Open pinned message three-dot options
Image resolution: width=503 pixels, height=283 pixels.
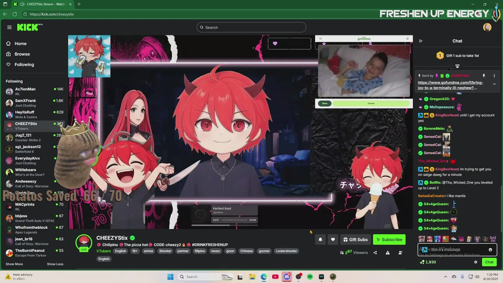494,75
